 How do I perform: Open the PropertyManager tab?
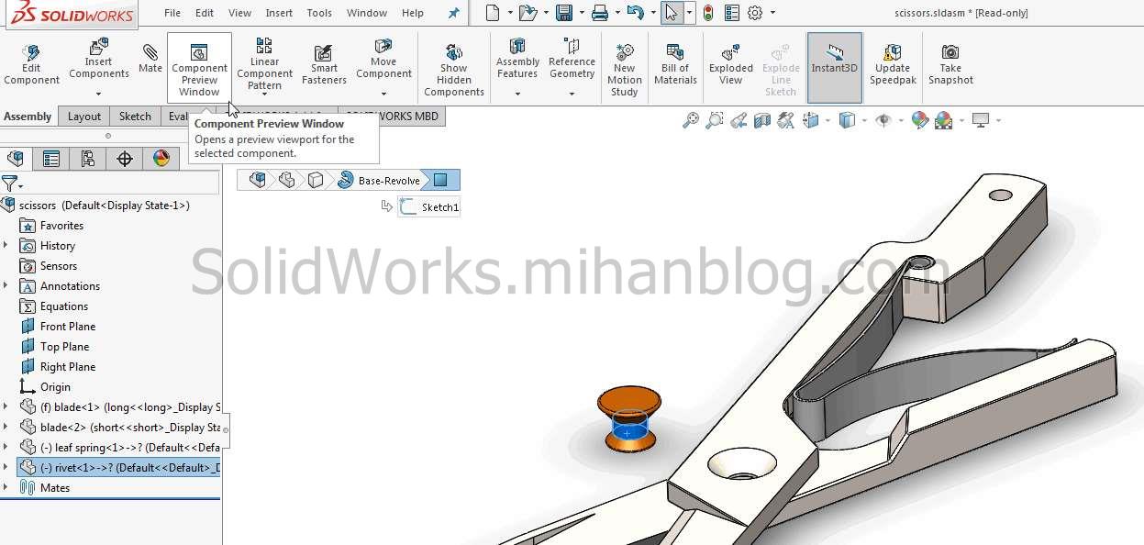(51, 159)
